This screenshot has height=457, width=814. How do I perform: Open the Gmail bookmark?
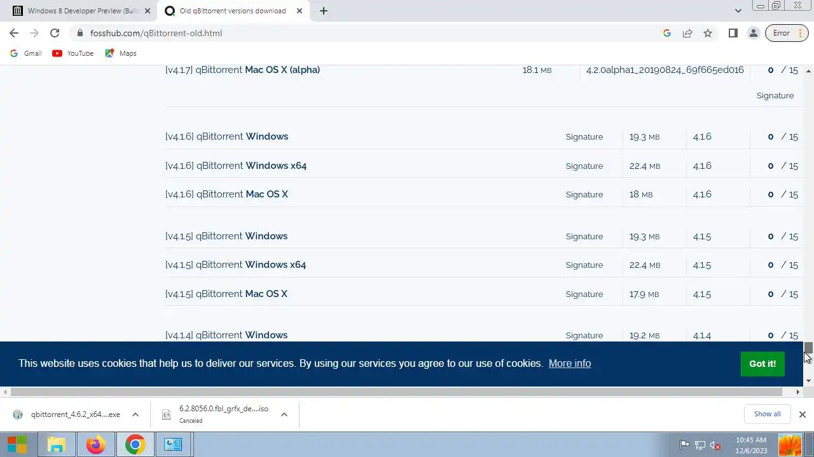(26, 53)
